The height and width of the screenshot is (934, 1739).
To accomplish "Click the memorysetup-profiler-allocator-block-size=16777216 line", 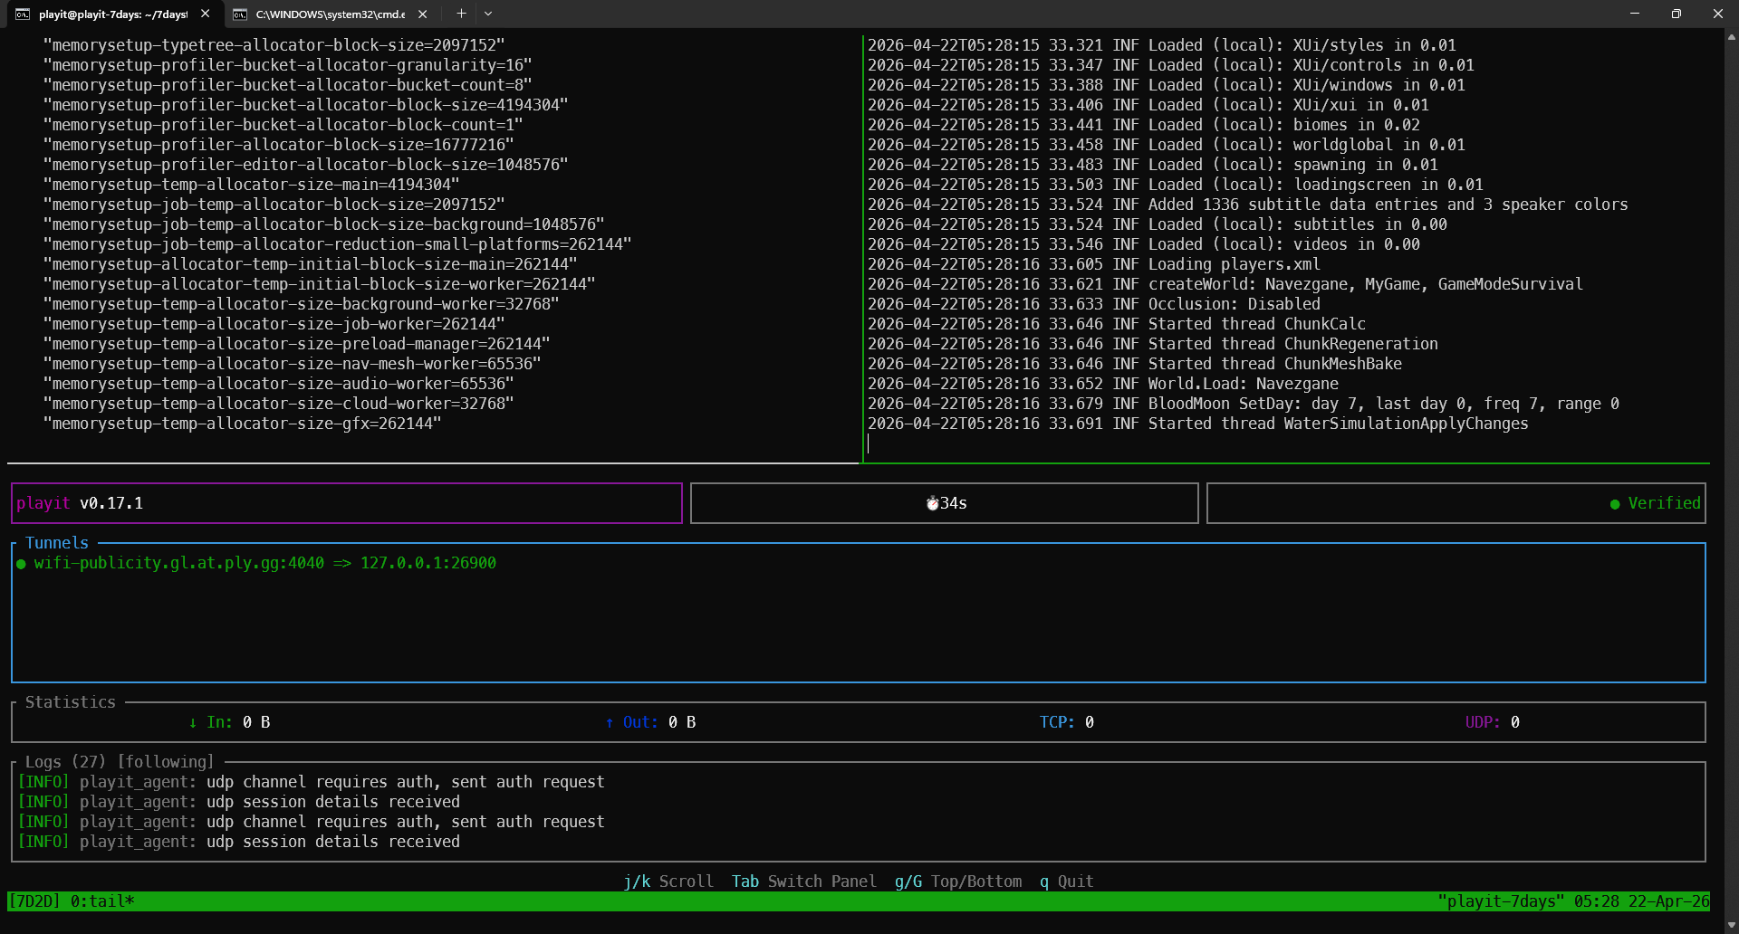I will point(279,145).
